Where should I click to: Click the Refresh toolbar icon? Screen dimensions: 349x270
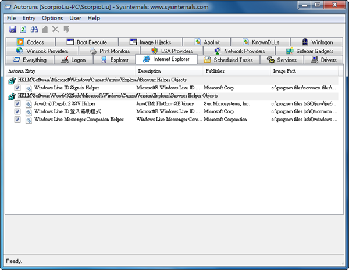(x=23, y=28)
